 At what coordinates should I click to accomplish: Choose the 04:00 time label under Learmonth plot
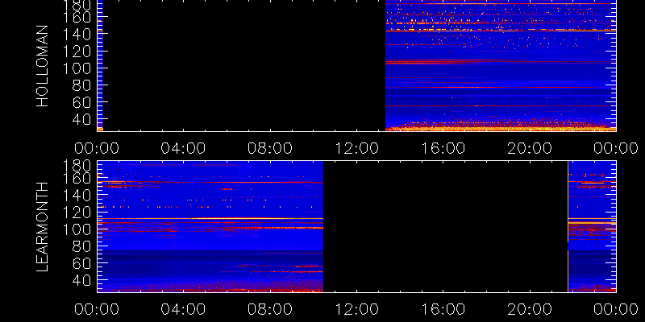pos(183,309)
